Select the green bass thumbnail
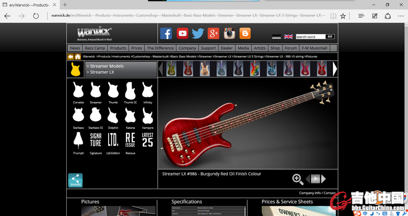 171,69
